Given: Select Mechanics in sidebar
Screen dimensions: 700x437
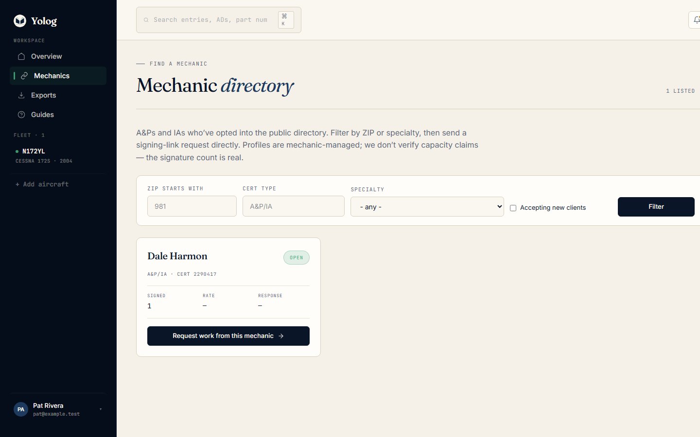Looking at the screenshot, I should coord(58,76).
